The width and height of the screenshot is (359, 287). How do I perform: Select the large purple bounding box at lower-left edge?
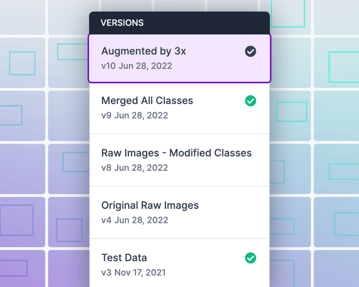[x=17, y=220]
